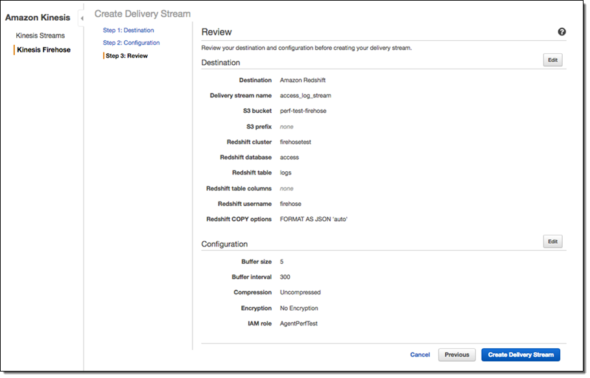This screenshot has width=590, height=378.
Task: Edit the Configuration section
Action: pos(552,241)
